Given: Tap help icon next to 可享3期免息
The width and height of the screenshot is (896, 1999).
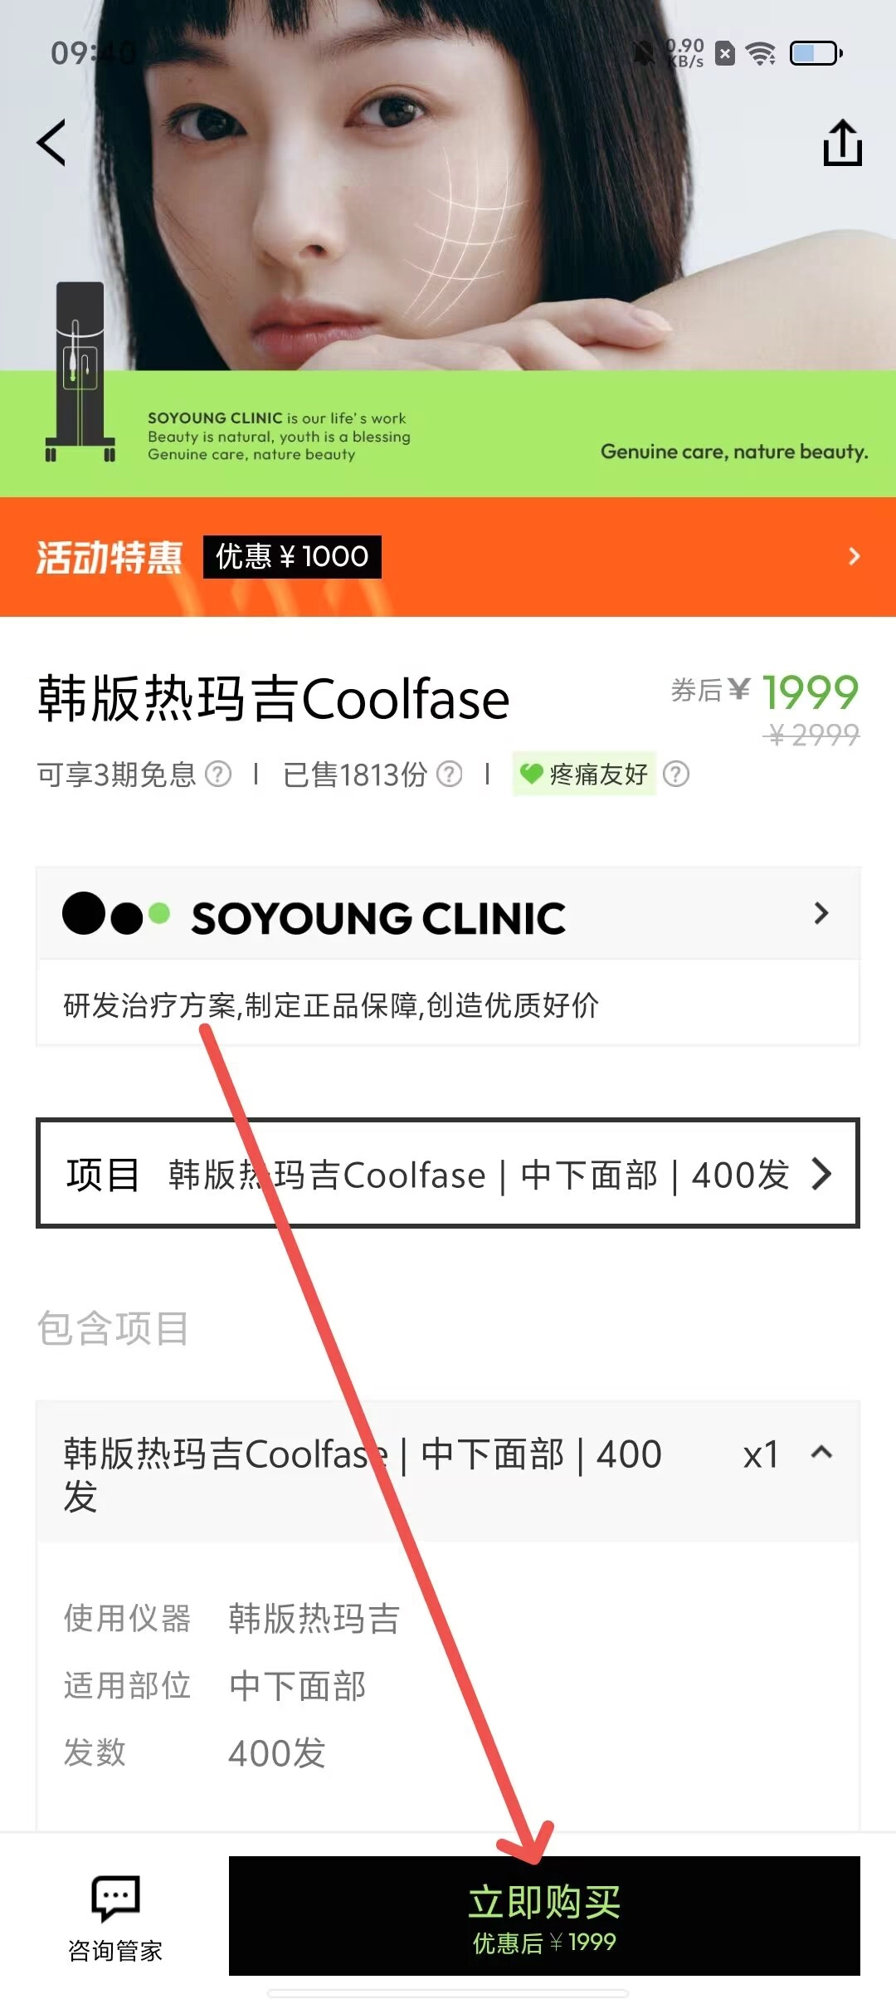Looking at the screenshot, I should (x=218, y=775).
